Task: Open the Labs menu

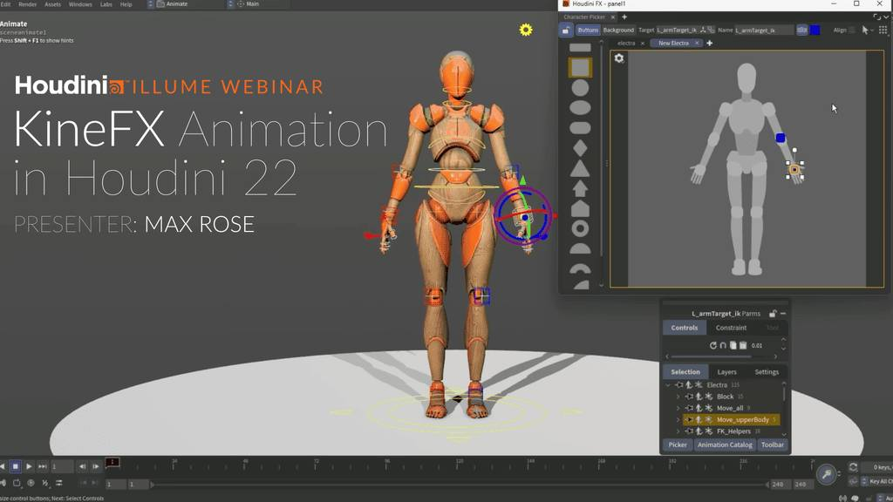Action: click(106, 4)
